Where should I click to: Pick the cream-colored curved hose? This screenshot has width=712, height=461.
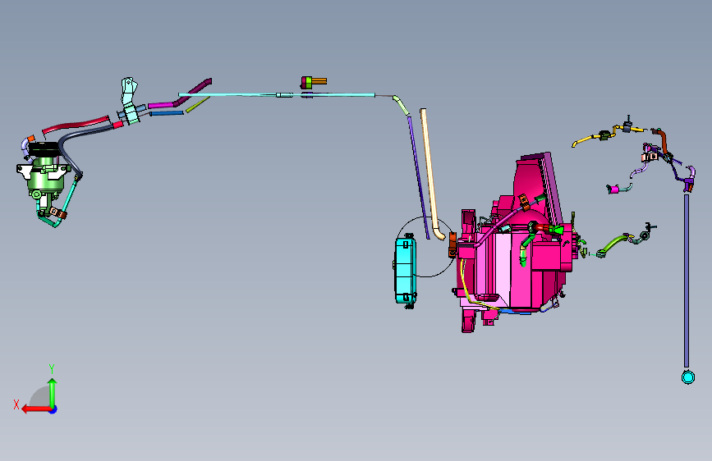(x=430, y=172)
